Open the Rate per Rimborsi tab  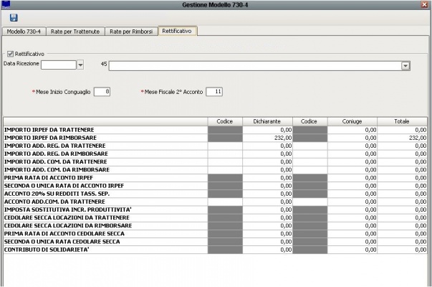click(x=131, y=32)
